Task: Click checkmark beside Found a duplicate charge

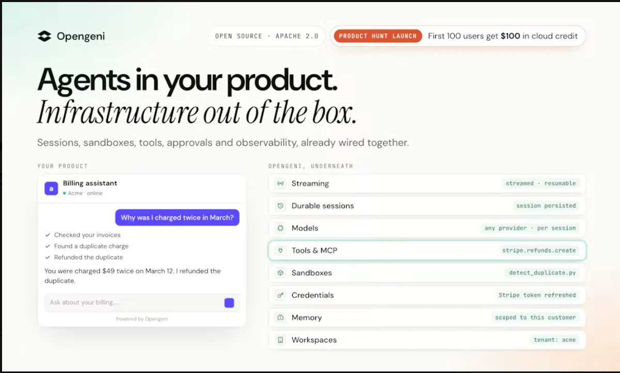Action: 47,246
